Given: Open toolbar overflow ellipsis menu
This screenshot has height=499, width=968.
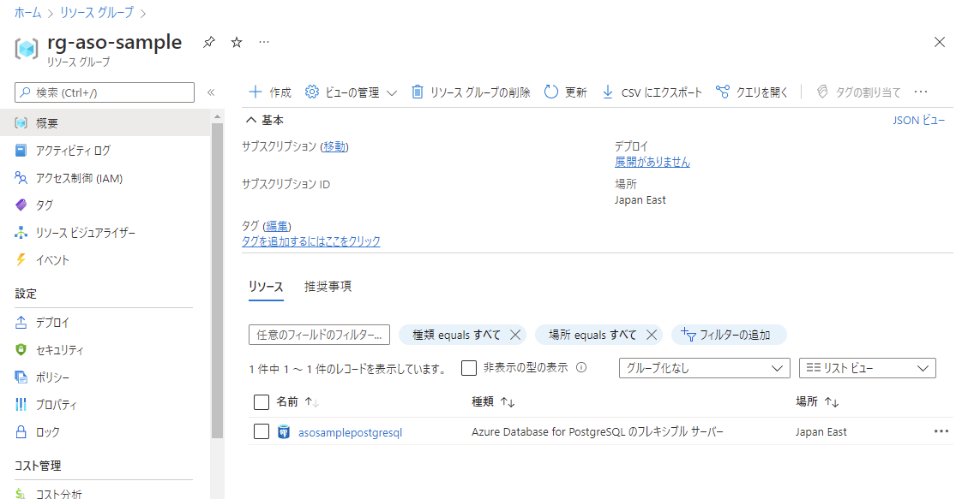Looking at the screenshot, I should tap(921, 92).
